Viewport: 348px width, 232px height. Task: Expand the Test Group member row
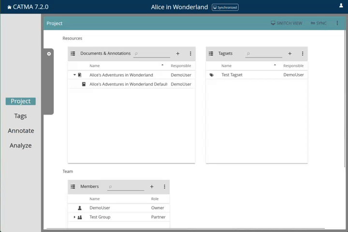[x=74, y=217]
